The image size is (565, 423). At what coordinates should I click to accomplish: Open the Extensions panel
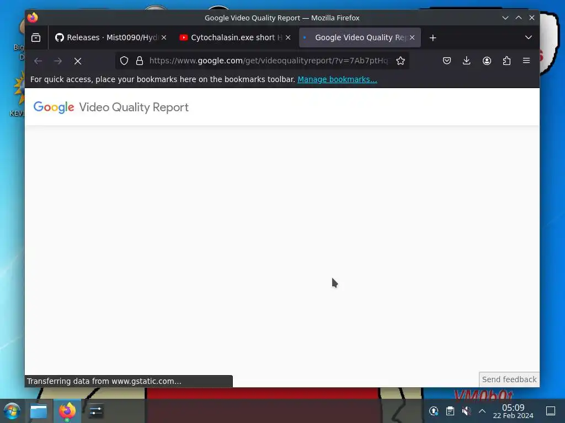point(507,61)
